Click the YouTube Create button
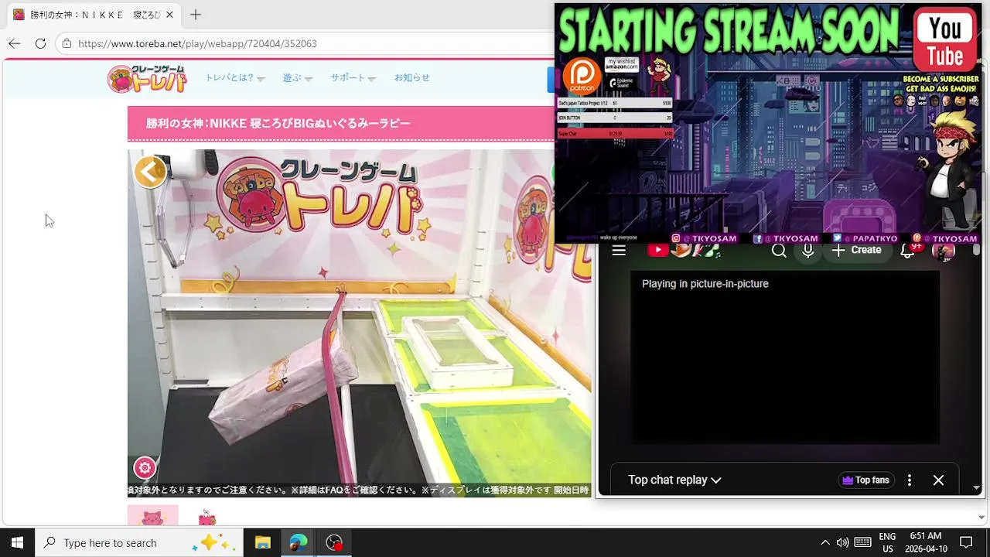The height and width of the screenshot is (557, 990). pyautogui.click(x=857, y=250)
